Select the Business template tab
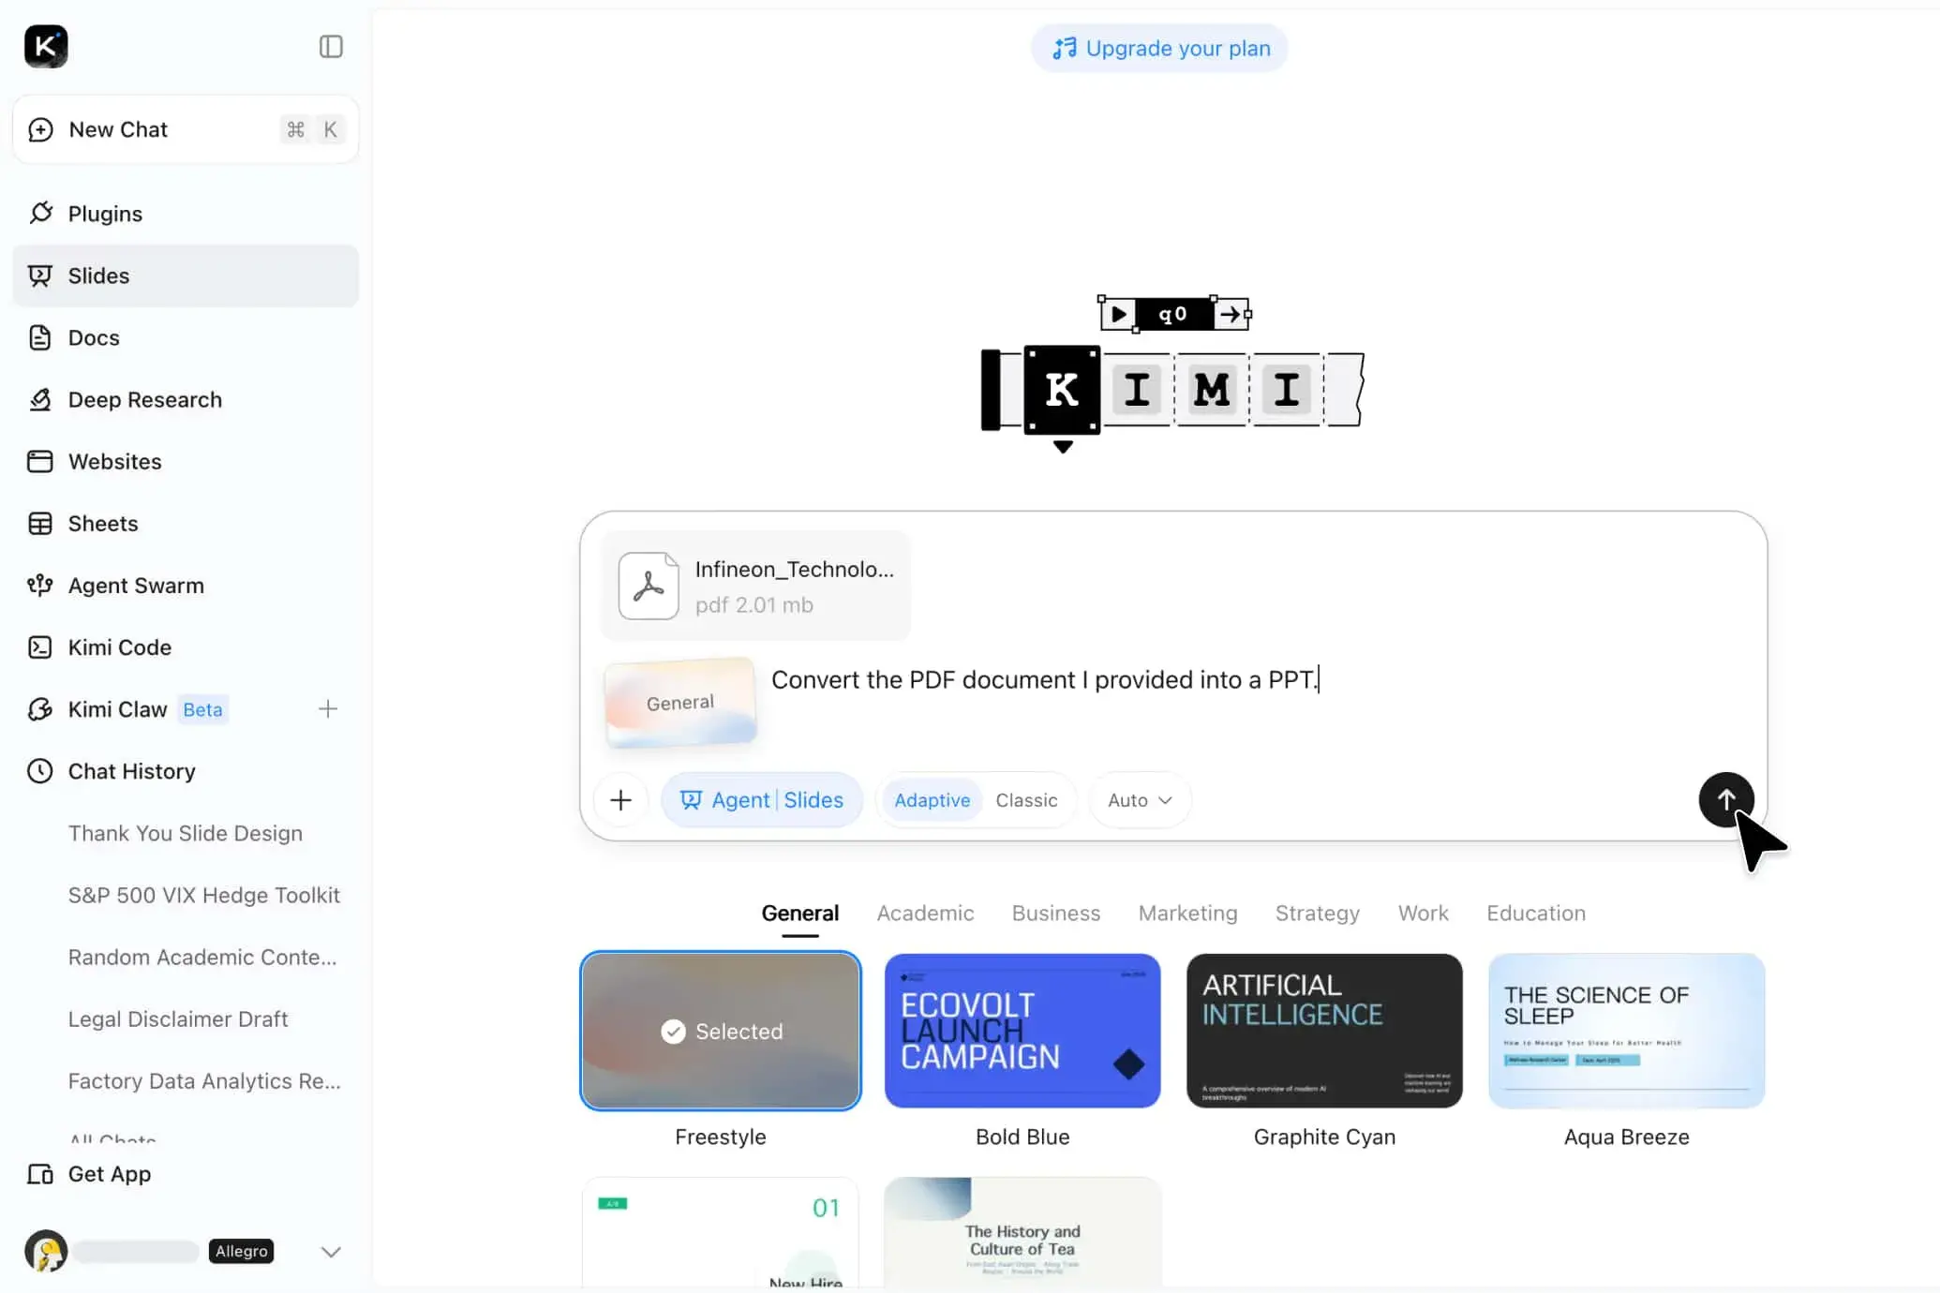Image resolution: width=1940 pixels, height=1293 pixels. click(x=1056, y=914)
